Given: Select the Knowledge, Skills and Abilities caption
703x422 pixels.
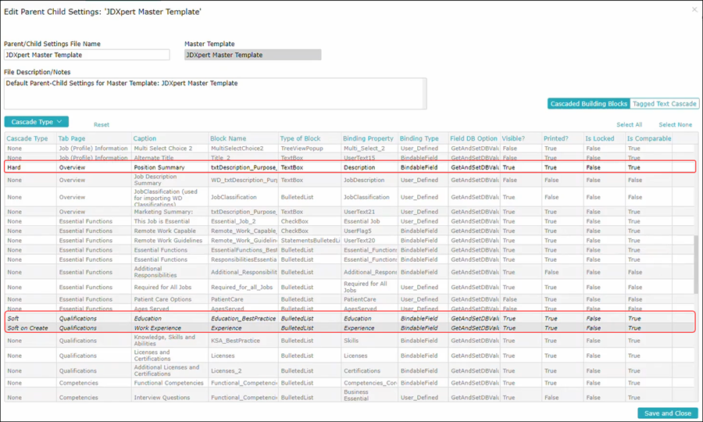Looking at the screenshot, I should (x=165, y=341).
